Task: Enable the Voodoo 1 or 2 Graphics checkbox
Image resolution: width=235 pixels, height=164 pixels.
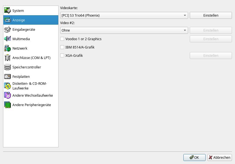Action: coord(62,39)
